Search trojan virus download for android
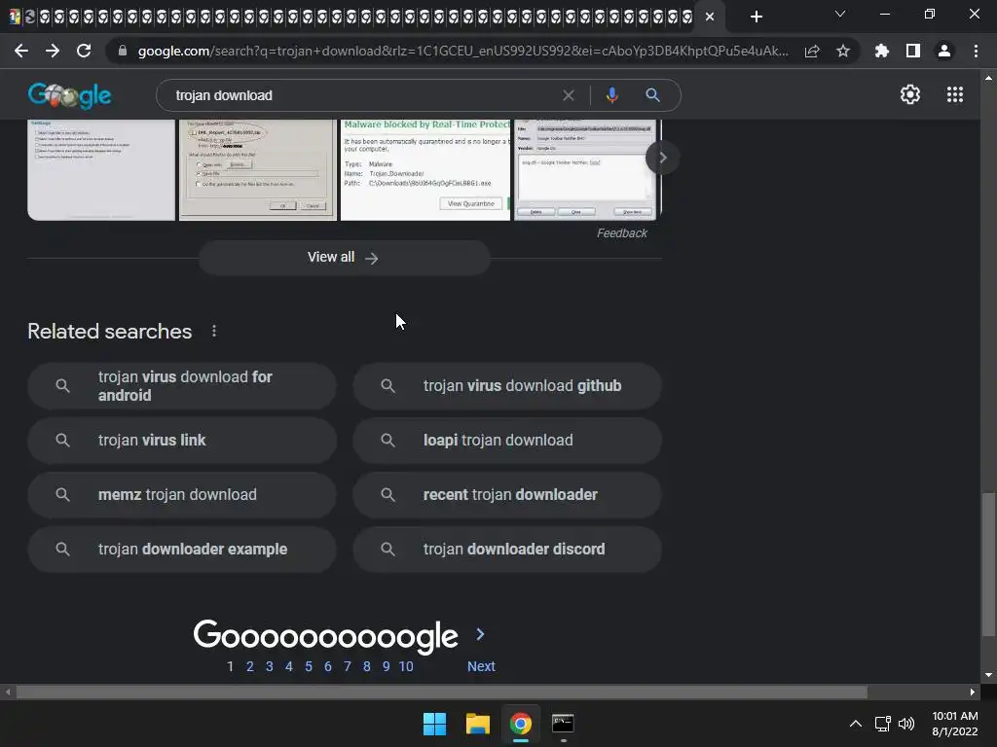 pyautogui.click(x=182, y=385)
